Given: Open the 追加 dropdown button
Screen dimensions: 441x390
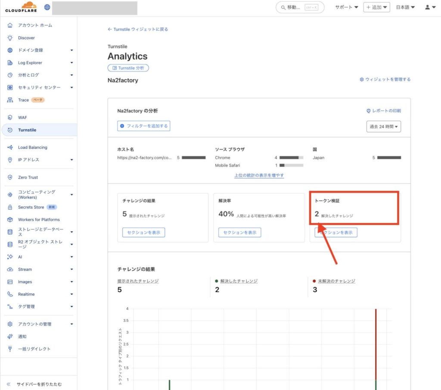Looking at the screenshot, I should [x=376, y=7].
